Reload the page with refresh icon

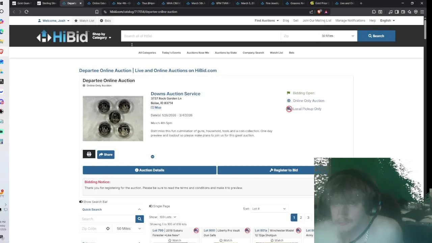pyautogui.click(x=26, y=12)
